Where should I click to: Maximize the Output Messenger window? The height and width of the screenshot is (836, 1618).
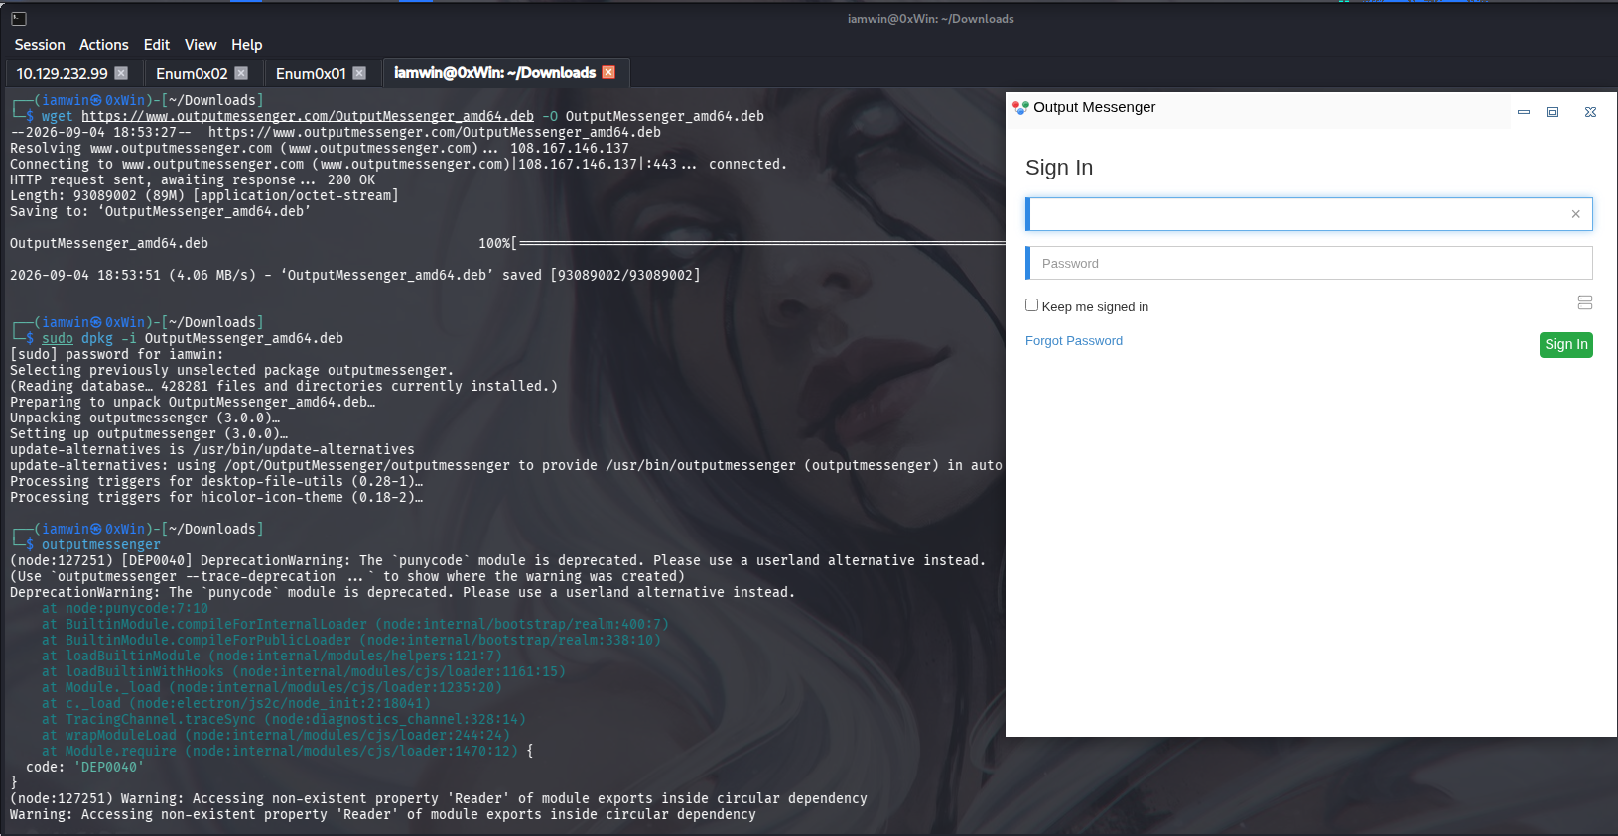pos(1552,112)
